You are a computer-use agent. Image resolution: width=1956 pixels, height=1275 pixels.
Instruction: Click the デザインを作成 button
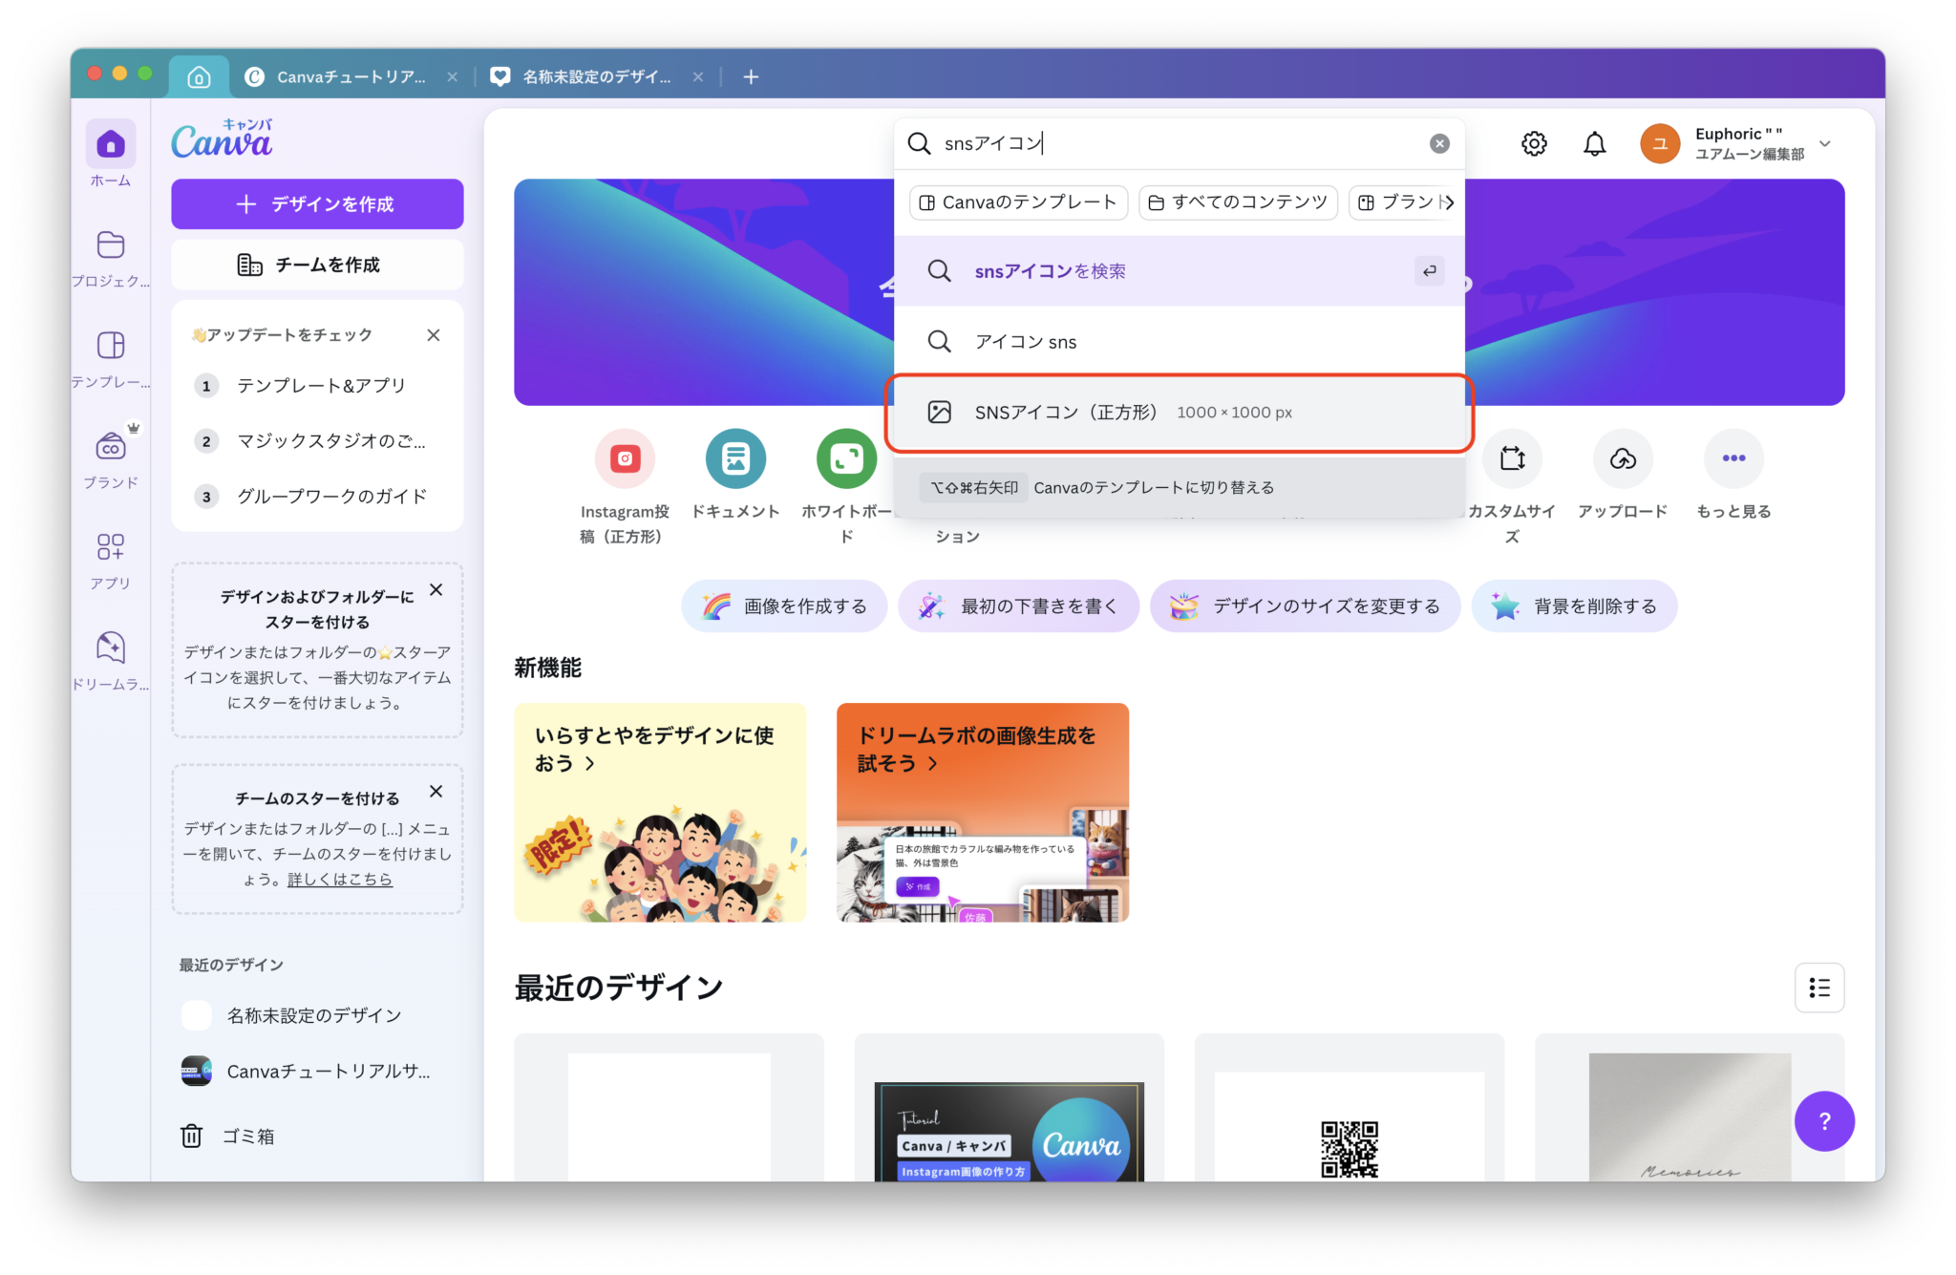(316, 203)
